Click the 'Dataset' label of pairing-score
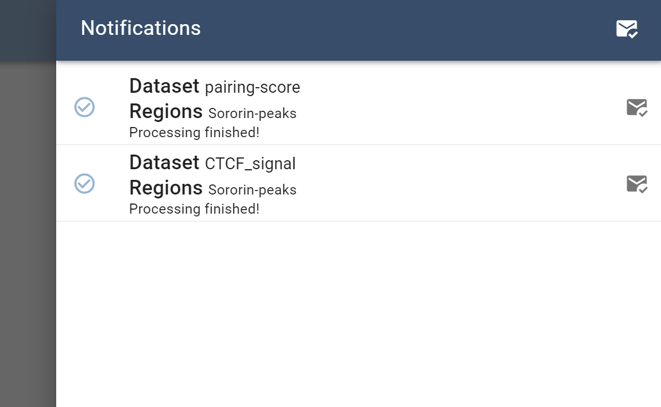Viewport: 661px width, 407px height. pos(164,86)
